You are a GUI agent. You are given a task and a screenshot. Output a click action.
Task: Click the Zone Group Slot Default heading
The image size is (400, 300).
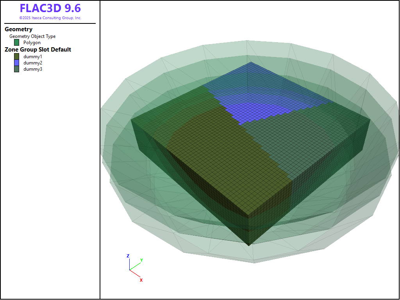coord(37,50)
